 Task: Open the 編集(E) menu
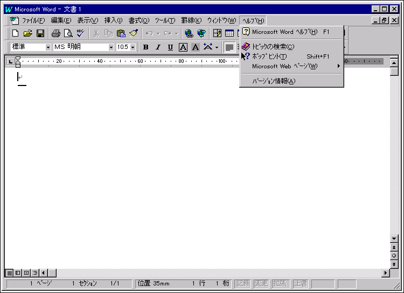coord(61,20)
